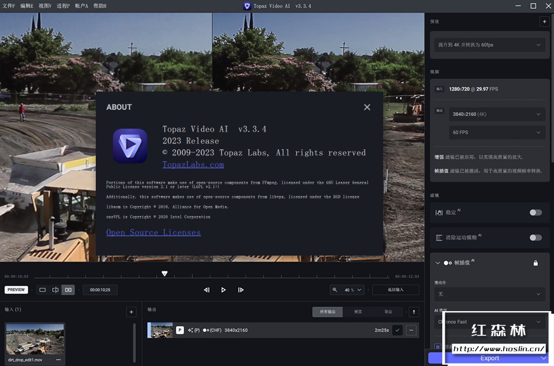This screenshot has height=366, width=554.
Task: Open the 文件F menu
Action: (9, 6)
